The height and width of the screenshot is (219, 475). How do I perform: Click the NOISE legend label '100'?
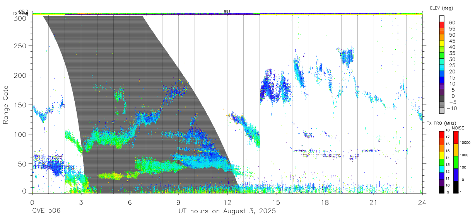pos(464,167)
